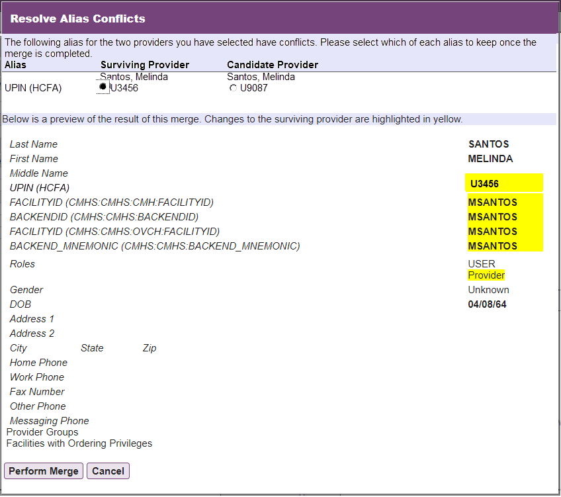Click the DOB value 04/08/64
The image size is (561, 497).
click(x=488, y=304)
